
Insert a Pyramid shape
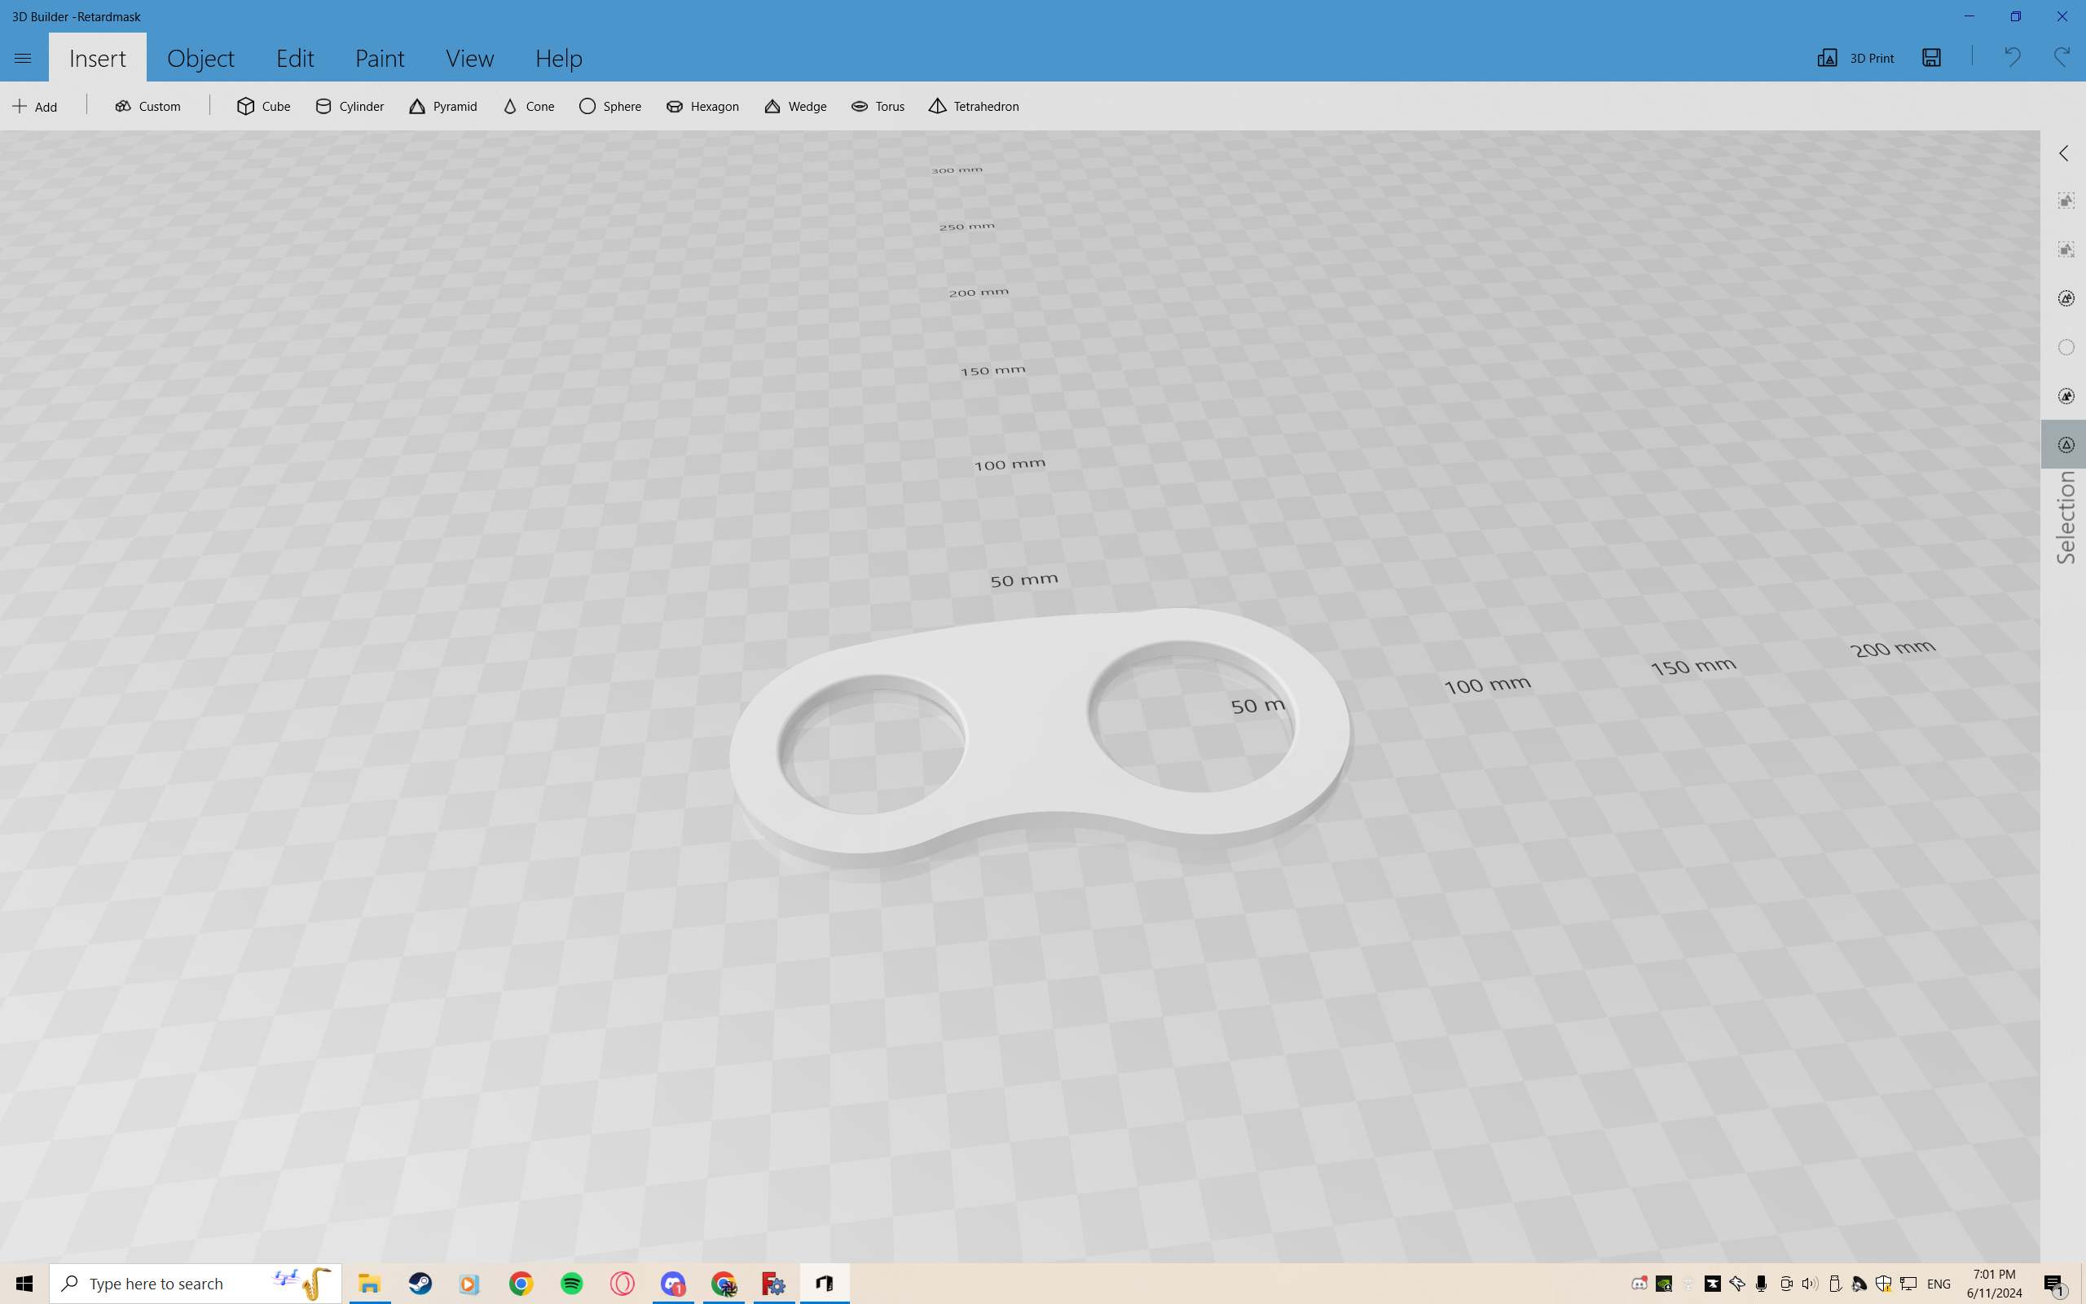click(443, 106)
